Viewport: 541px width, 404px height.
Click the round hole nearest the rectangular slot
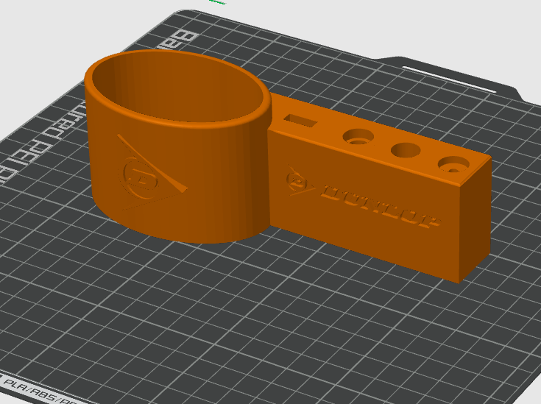coord(358,137)
